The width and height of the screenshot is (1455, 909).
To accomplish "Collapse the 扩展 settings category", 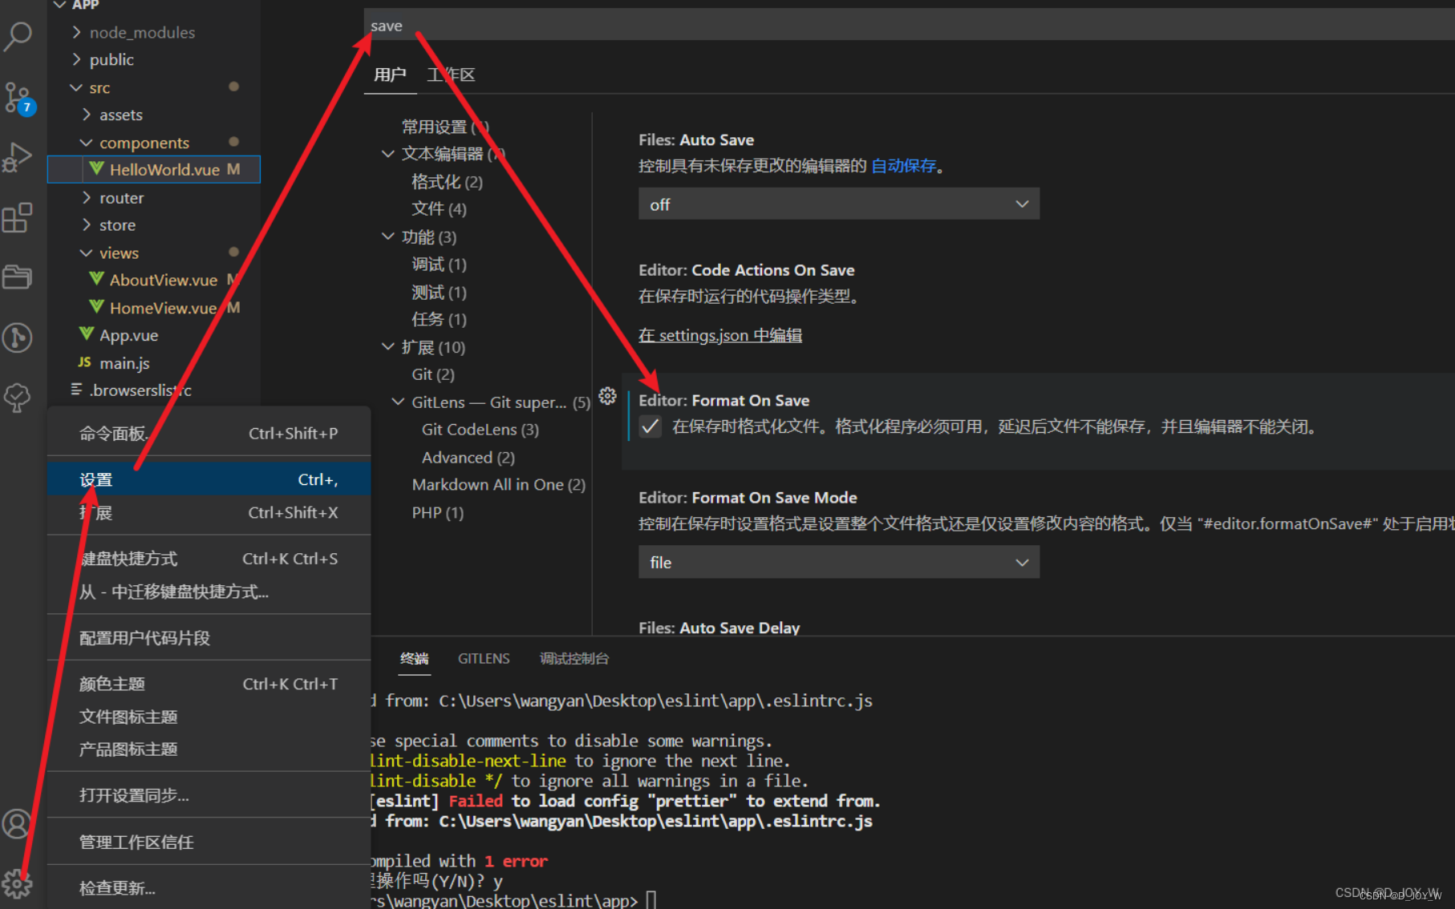I will (388, 346).
